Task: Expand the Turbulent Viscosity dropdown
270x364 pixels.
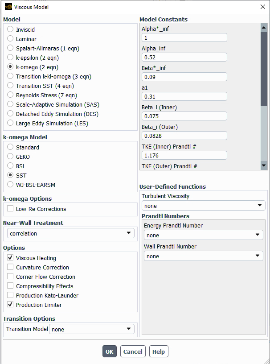Action: 203,206
